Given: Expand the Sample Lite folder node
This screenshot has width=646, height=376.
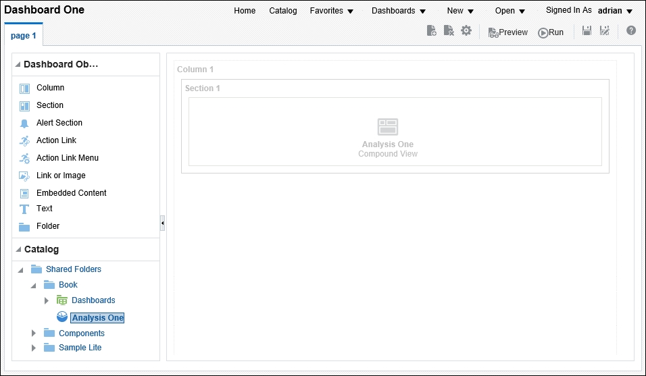Looking at the screenshot, I should (34, 348).
